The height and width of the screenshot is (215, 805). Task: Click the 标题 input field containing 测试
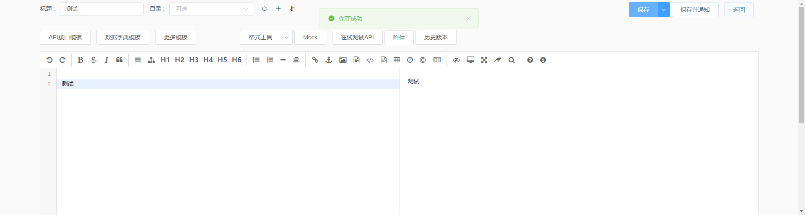102,9
